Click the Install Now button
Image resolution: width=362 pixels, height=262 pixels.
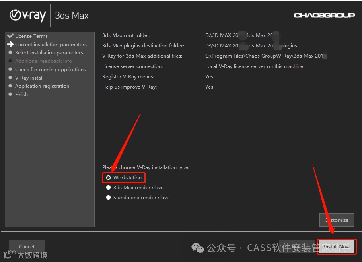coord(337,247)
